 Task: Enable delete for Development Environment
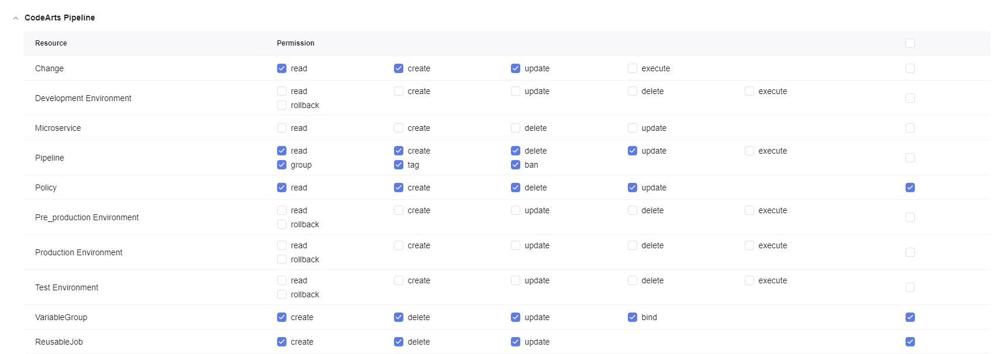coord(633,91)
